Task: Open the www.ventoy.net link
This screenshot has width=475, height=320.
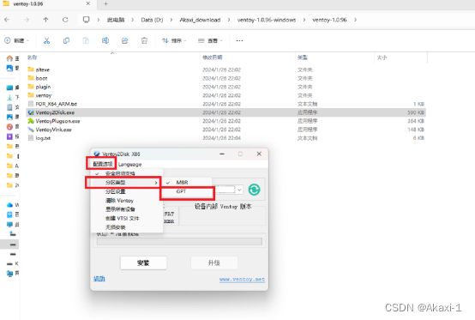Action: coord(242,280)
